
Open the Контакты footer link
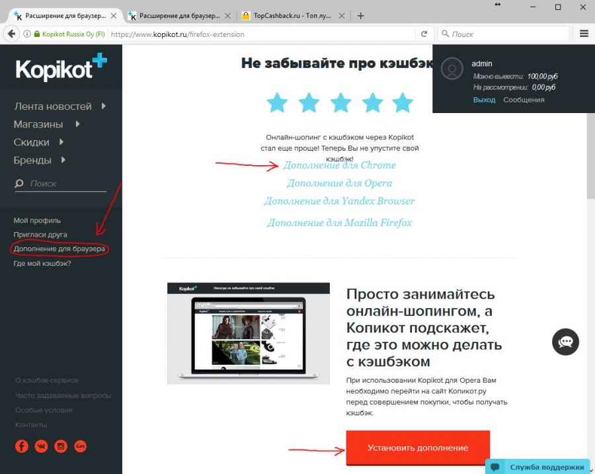30,425
